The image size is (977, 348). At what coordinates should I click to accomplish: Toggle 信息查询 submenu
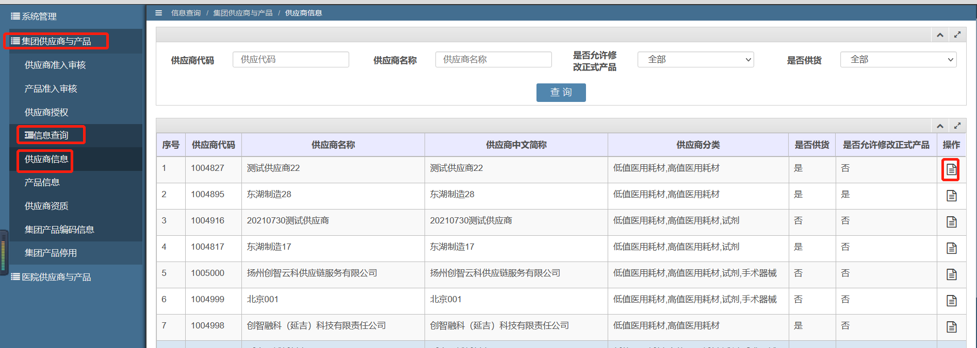(46, 135)
